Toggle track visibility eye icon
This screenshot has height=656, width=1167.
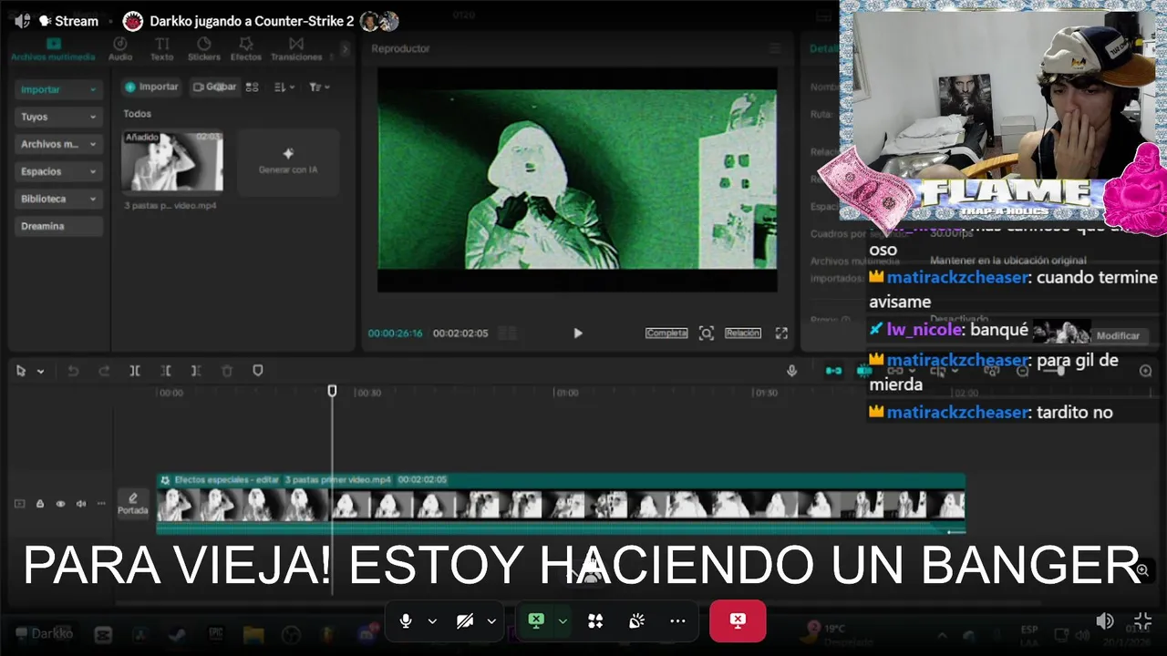coord(60,503)
